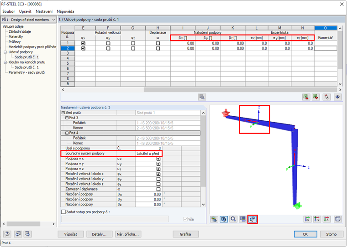Uncheck Podpora v x checkbox
The image size is (347, 247).
pos(158,159)
